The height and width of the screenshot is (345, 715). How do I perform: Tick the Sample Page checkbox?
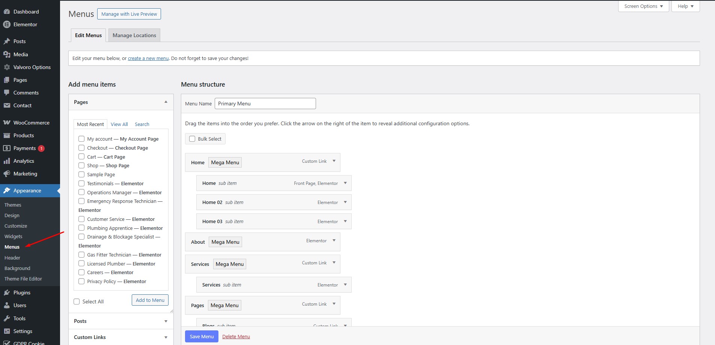tap(81, 174)
